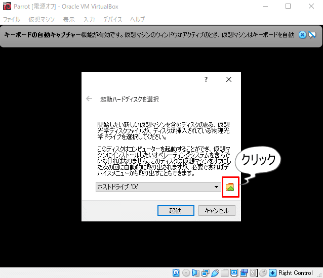
Task: Click the 起動 (Start) button
Action: click(176, 211)
